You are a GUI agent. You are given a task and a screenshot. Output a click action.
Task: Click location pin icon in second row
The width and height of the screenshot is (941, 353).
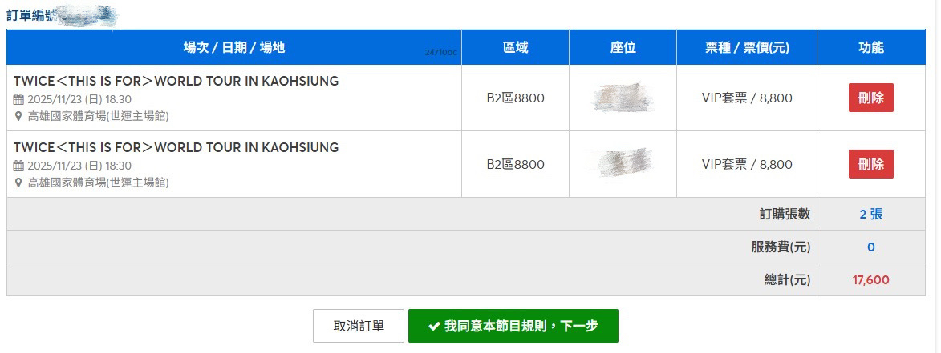pyautogui.click(x=18, y=183)
